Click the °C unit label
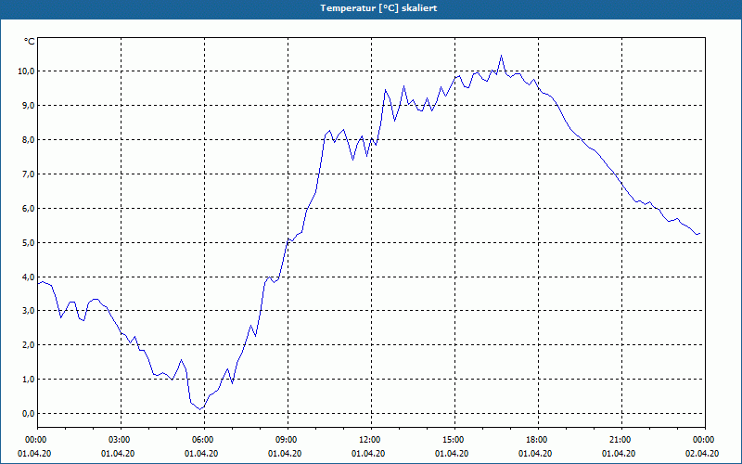 [30, 42]
